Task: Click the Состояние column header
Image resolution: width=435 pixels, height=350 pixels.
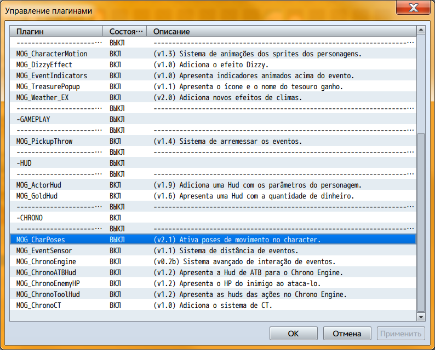Action: tap(125, 31)
